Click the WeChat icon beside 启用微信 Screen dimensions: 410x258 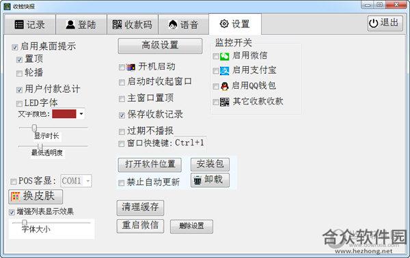[x=225, y=56]
